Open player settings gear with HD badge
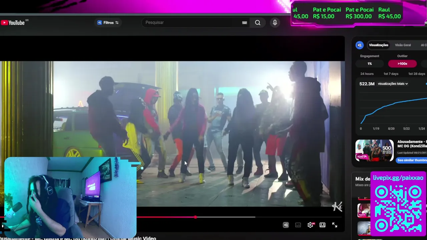This screenshot has width=427, height=240. pos(311,225)
